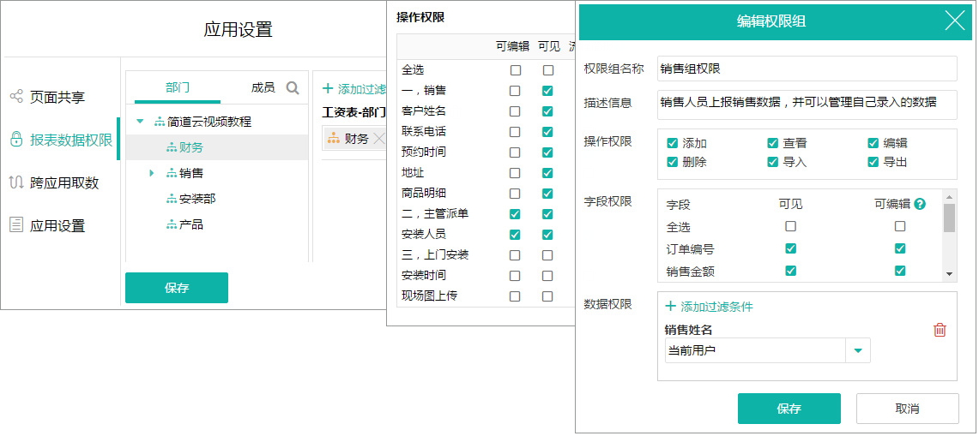Click the help question mark next to 可编辑
Screen dimensions: 979x436
(x=920, y=204)
